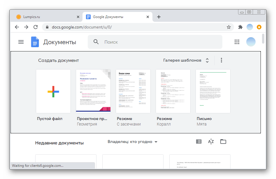Open the Резюме Коралл template

[173, 91]
